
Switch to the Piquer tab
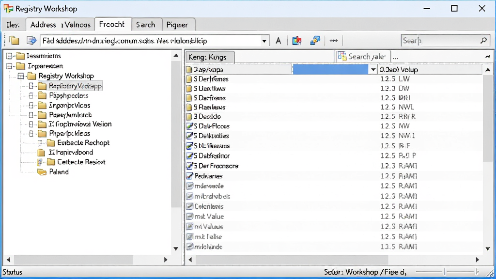click(177, 25)
